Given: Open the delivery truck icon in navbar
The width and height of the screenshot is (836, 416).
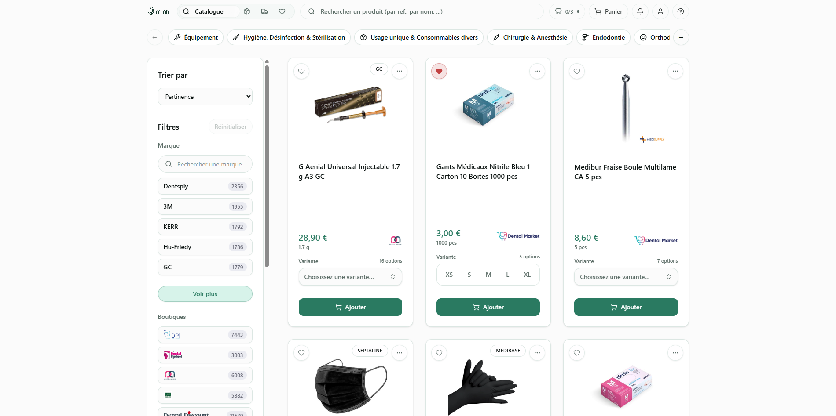Looking at the screenshot, I should click(x=264, y=11).
